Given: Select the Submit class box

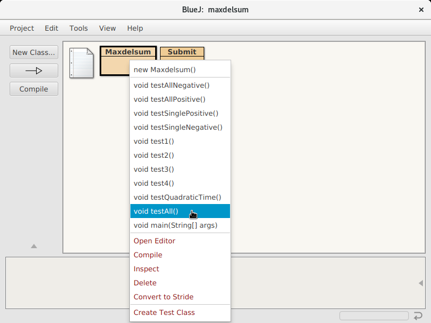Looking at the screenshot, I should pos(182,53).
